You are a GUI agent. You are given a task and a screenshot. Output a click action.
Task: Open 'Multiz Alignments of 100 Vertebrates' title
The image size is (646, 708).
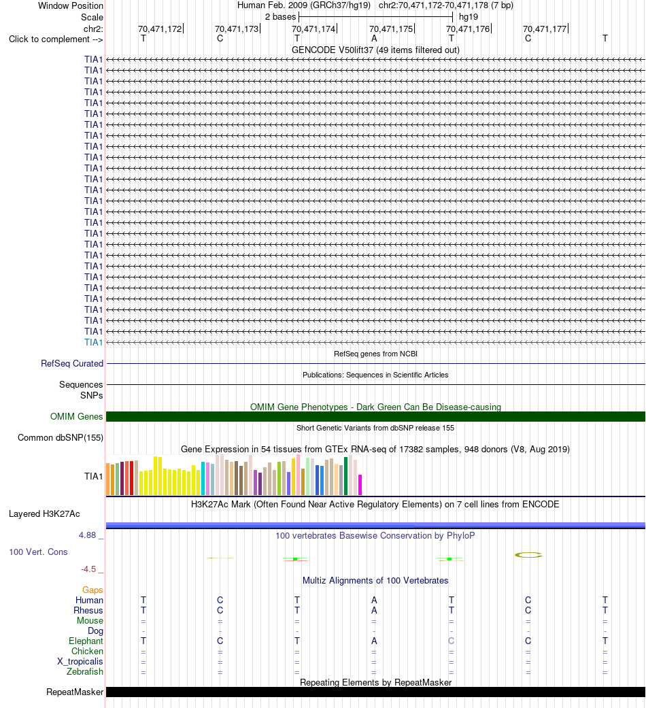[375, 581]
